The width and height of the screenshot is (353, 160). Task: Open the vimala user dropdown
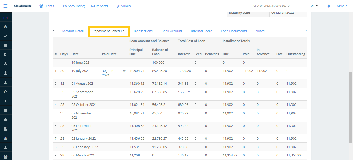pos(343,6)
